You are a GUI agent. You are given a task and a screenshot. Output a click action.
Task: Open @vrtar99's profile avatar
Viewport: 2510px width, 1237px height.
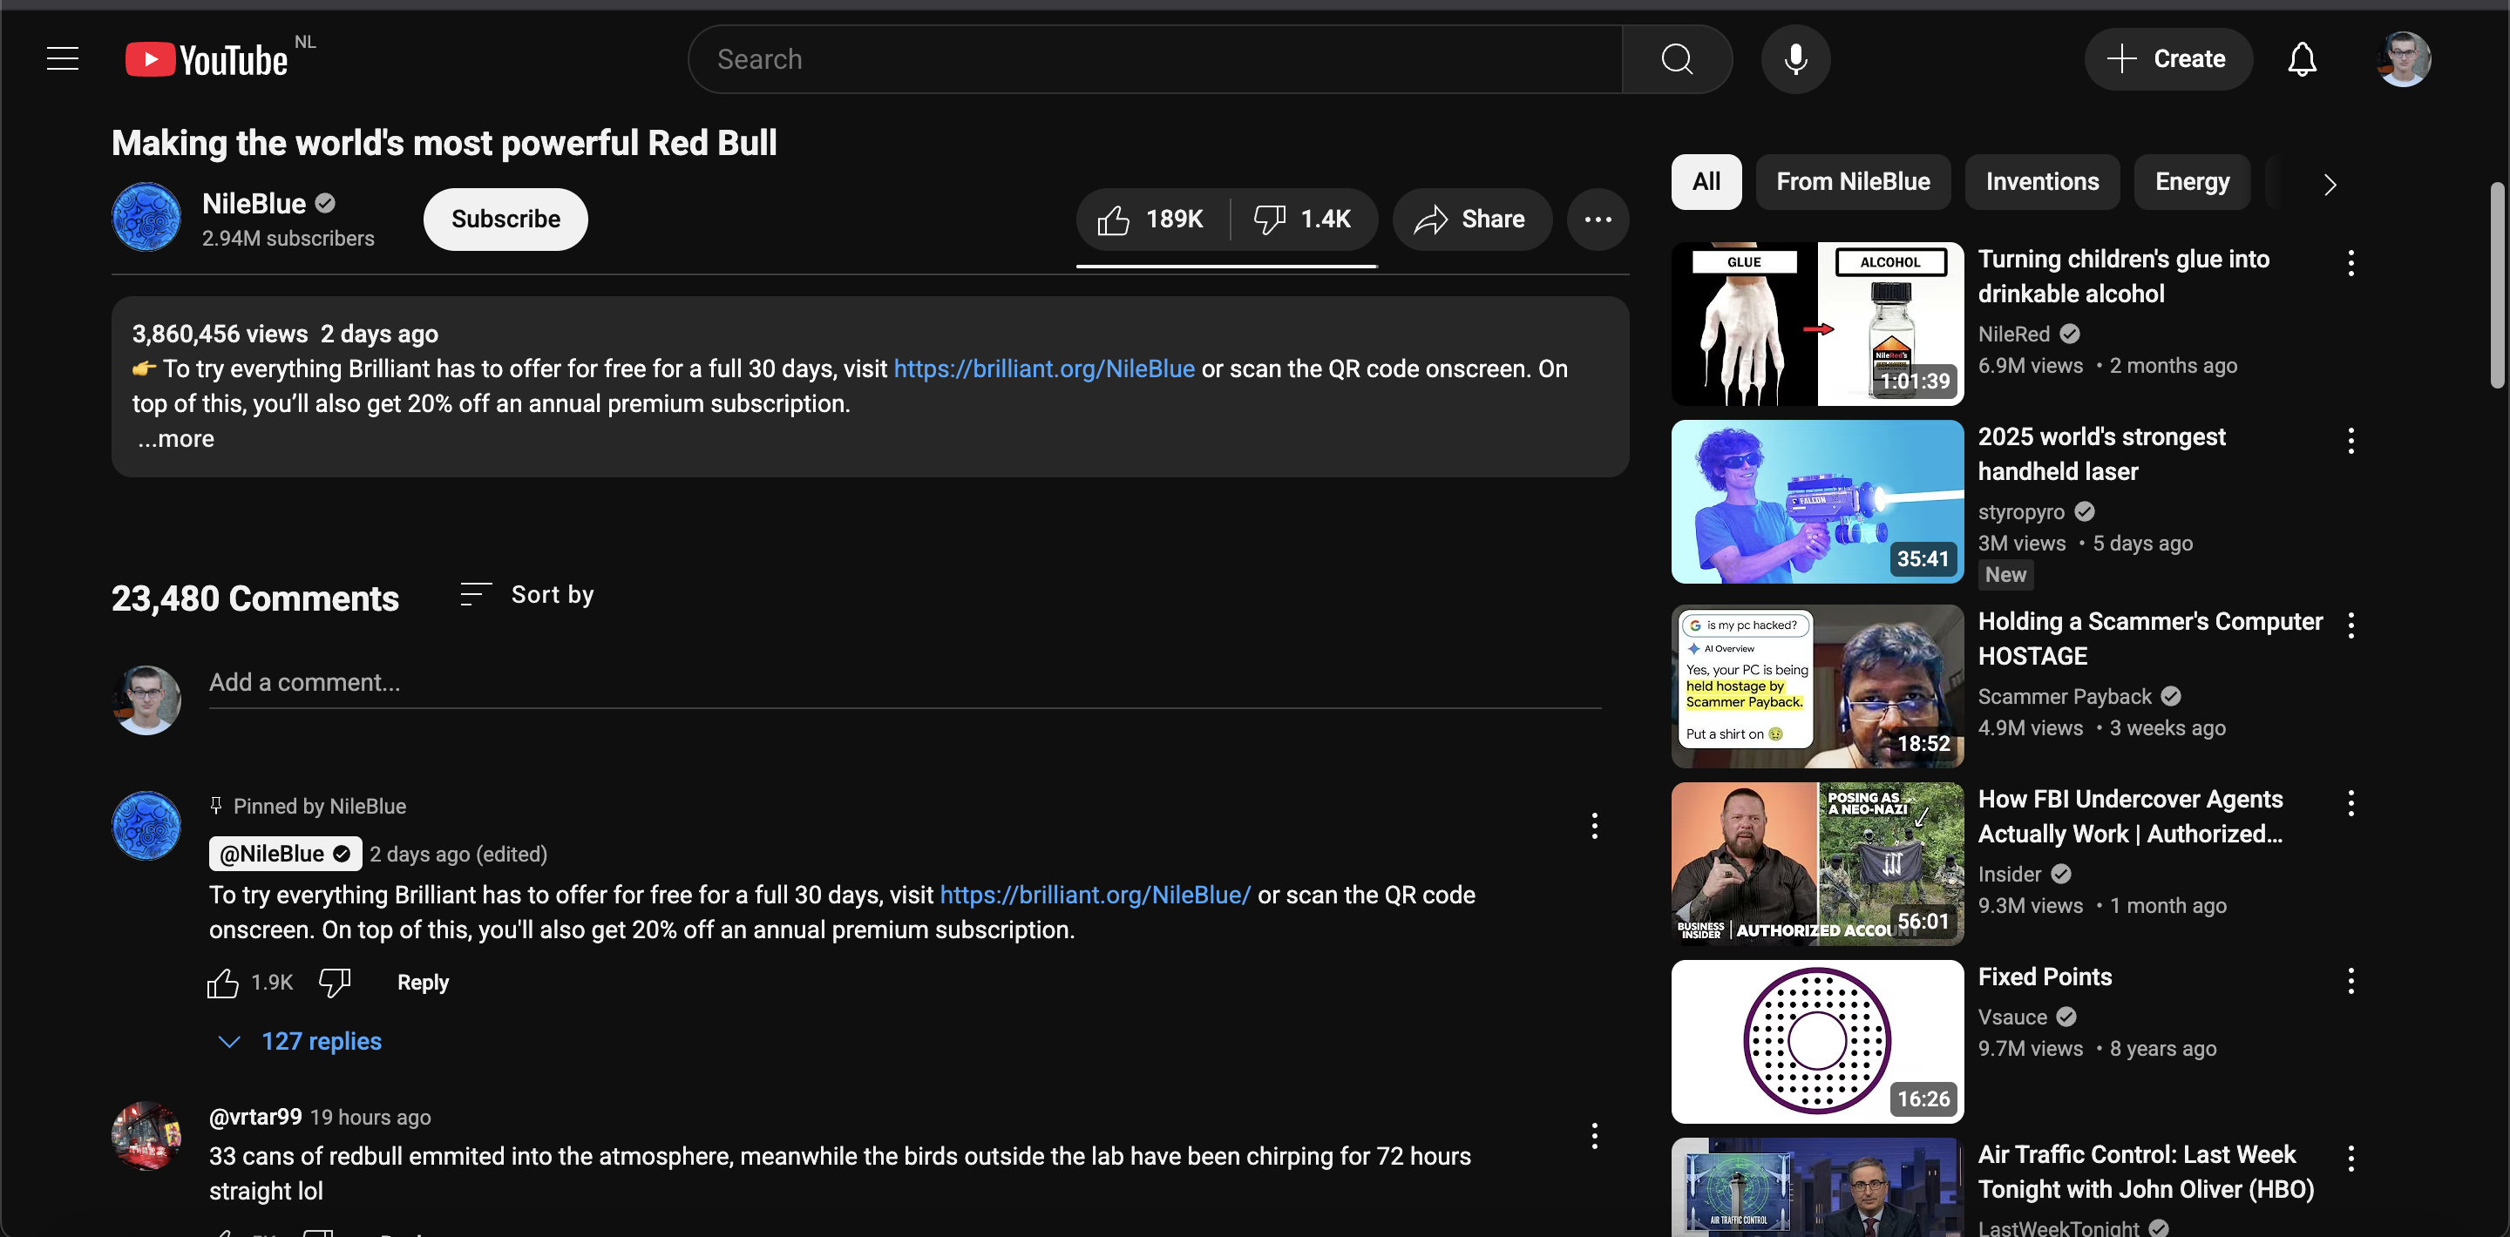[146, 1136]
